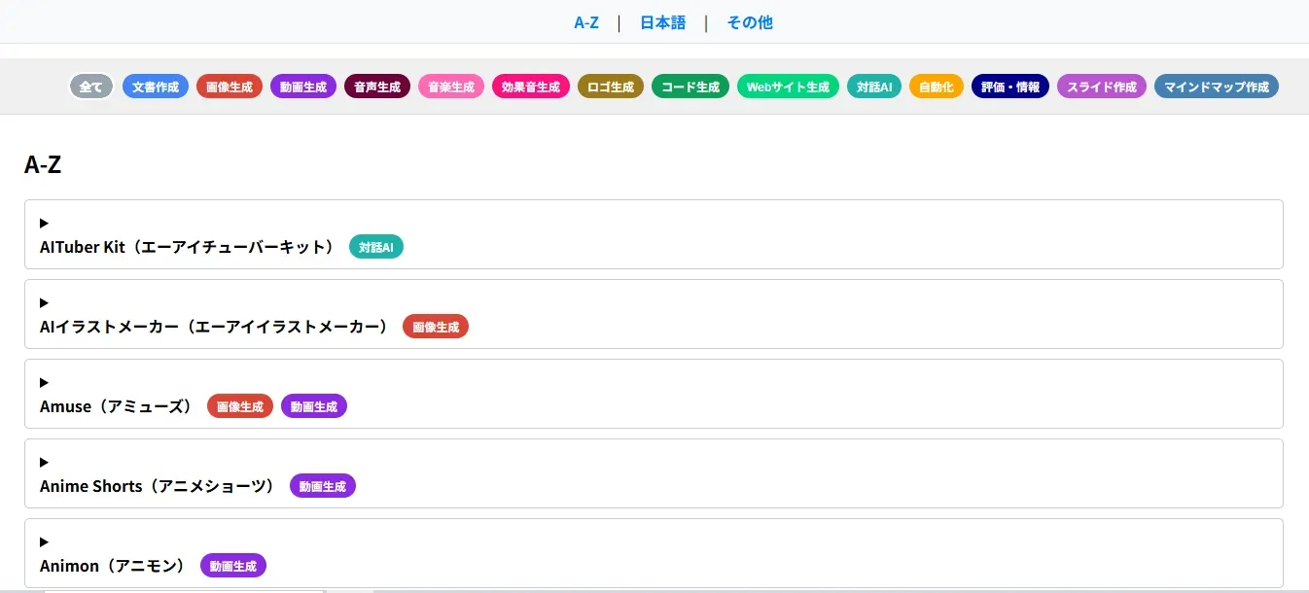Open the その他 section
Image resolution: width=1309 pixels, height=593 pixels.
click(749, 21)
